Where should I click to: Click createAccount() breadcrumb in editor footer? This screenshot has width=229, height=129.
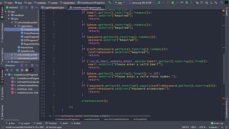pos(92,119)
